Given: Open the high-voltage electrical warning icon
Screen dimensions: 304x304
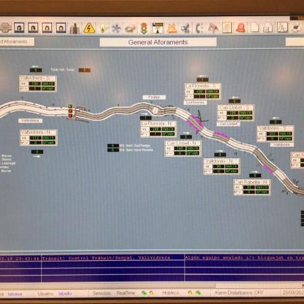Looking at the screenshot, I should pos(89,28).
